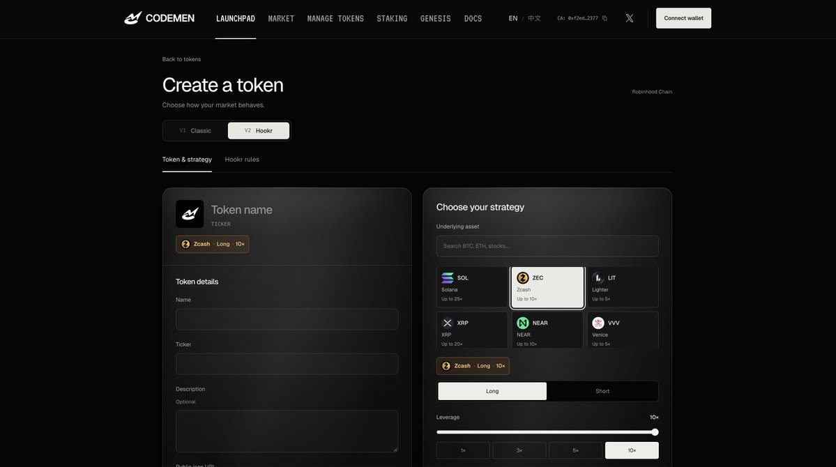Viewport: 836px width, 467px height.
Task: Open the Genesis nav item
Action: point(436,19)
